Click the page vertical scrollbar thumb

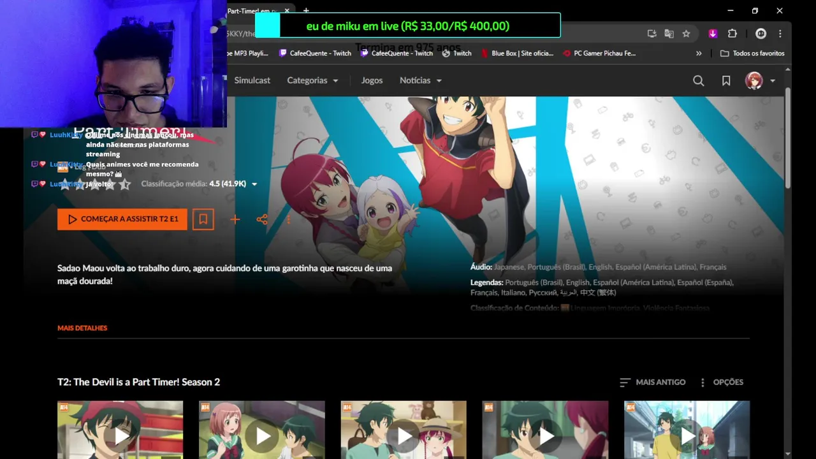[x=787, y=137]
